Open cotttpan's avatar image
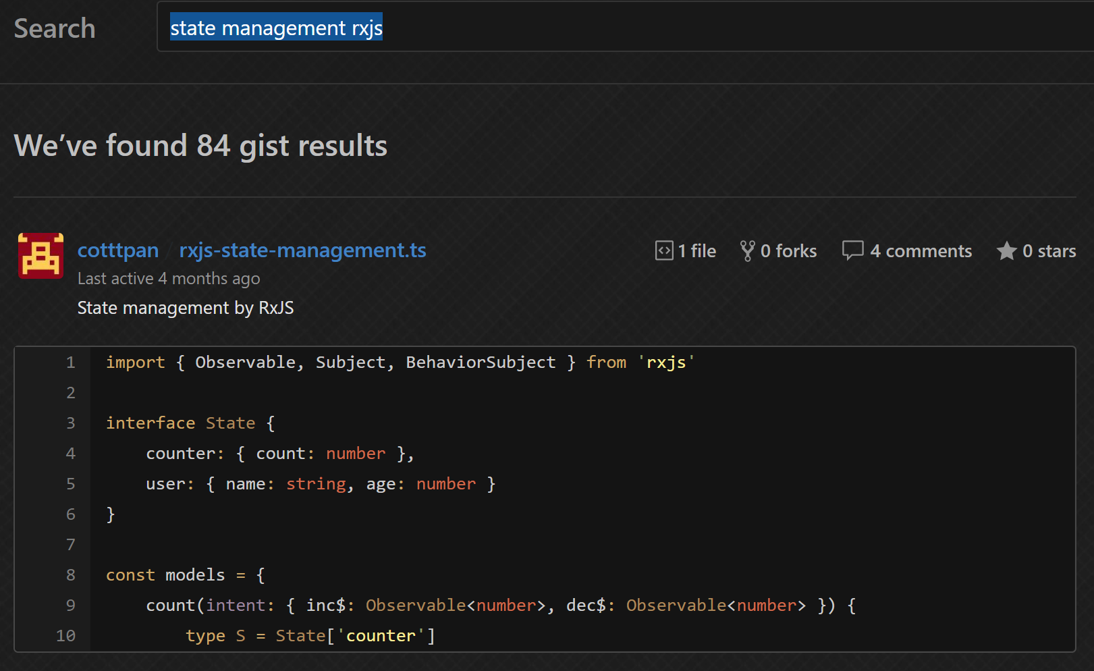 (40, 256)
